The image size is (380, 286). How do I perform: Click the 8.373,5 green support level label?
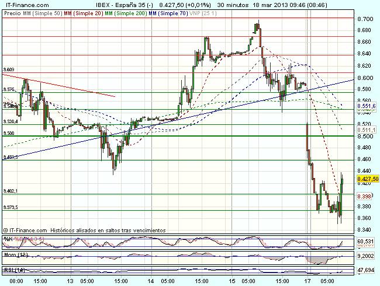coord(11,207)
